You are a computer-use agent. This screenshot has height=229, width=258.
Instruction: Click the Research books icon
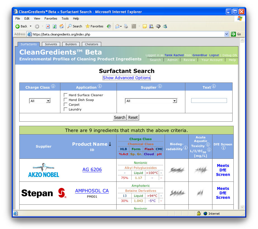pos(152,26)
